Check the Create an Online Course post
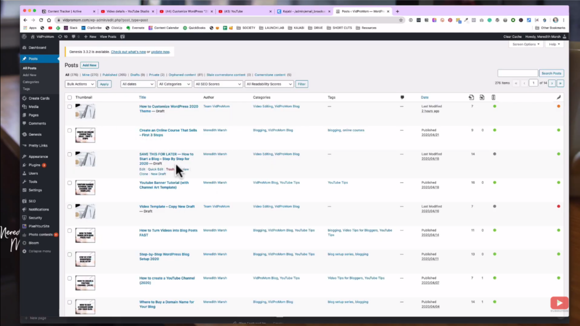 [70, 131]
